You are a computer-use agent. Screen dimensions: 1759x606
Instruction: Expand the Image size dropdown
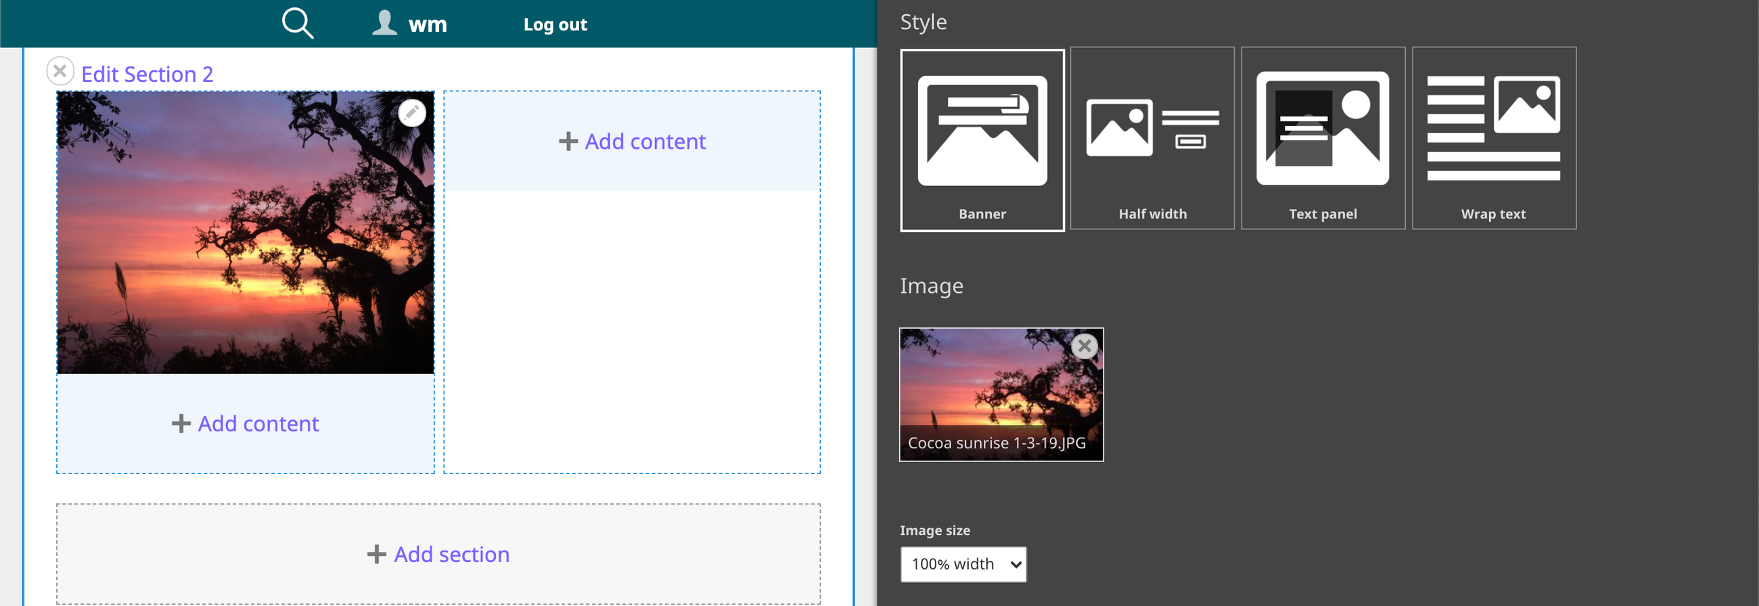pos(963,563)
